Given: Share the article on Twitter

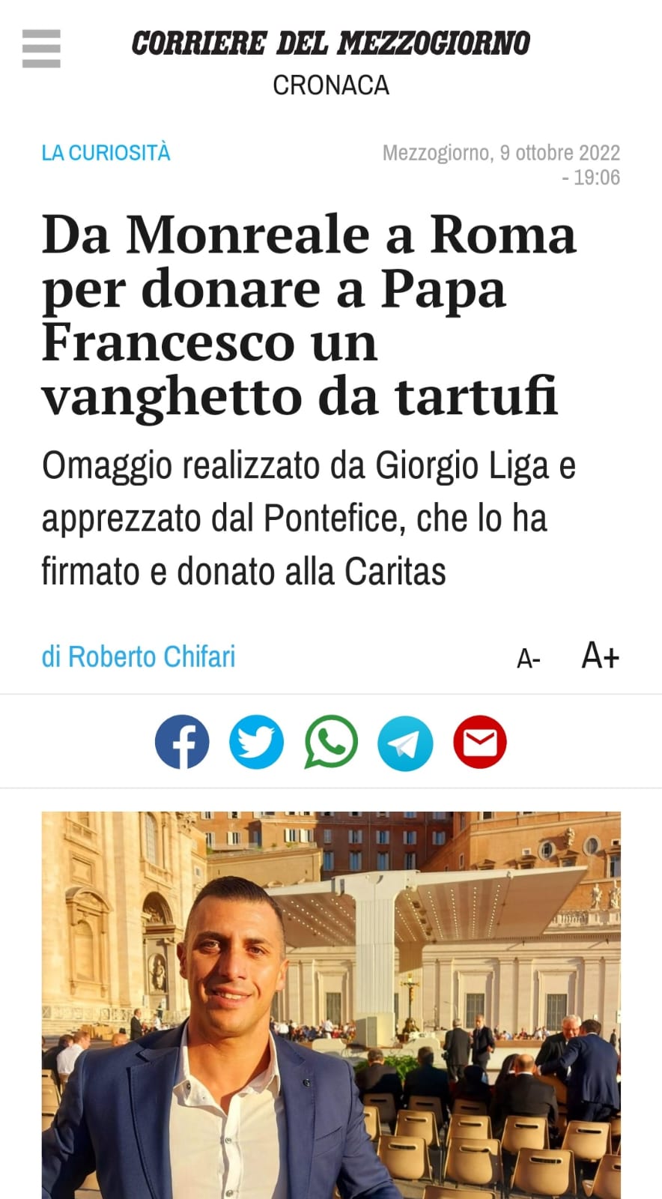Looking at the screenshot, I should 256,742.
